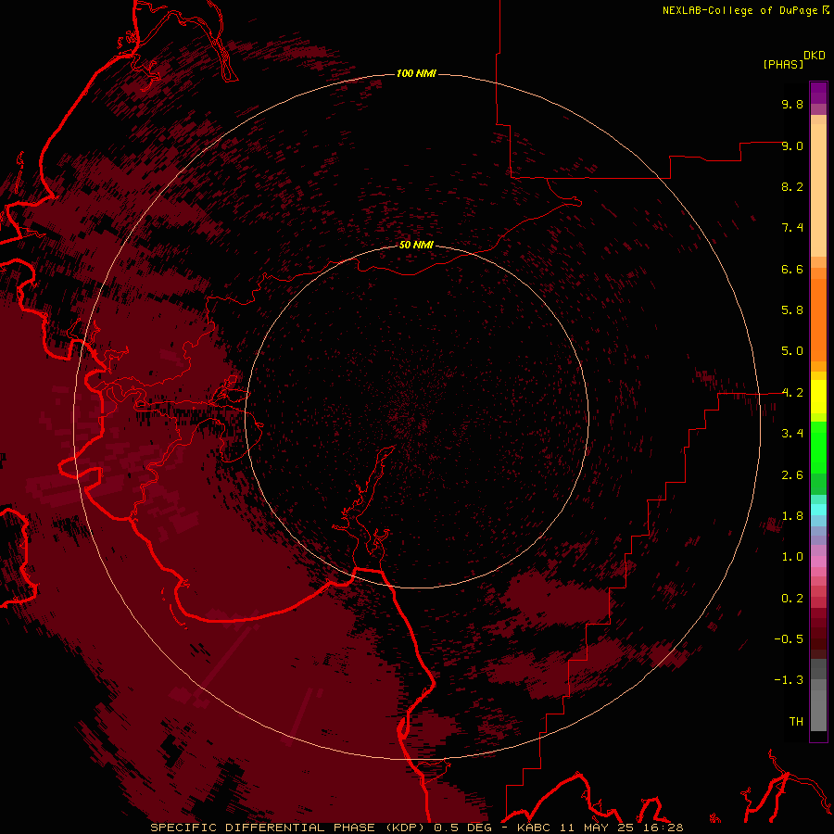Click the 4.2 scale value
This screenshot has height=834, width=834.
click(792, 393)
